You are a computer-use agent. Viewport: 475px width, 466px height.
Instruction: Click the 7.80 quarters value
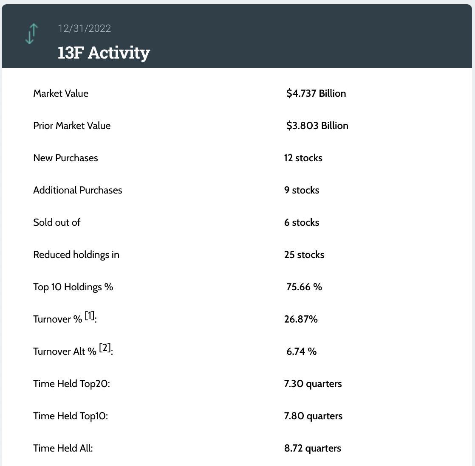(x=313, y=416)
